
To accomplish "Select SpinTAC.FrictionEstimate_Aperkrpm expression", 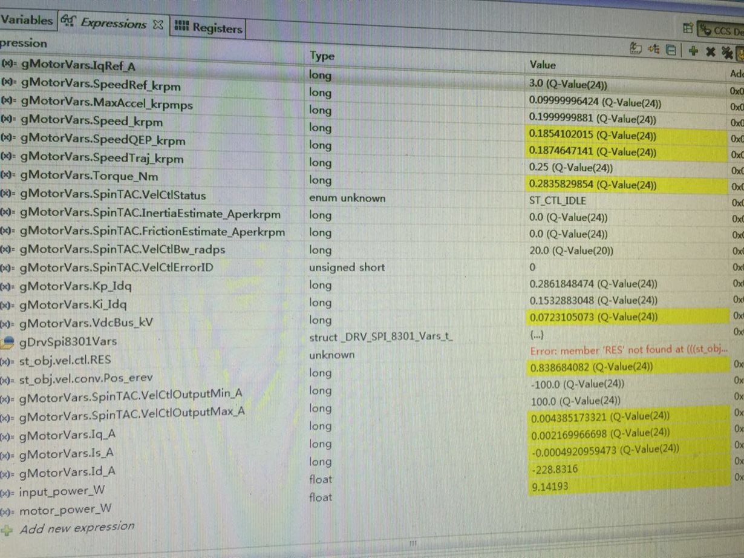I will tap(152, 231).
